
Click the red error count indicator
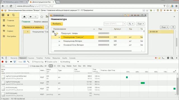(156, 58)
